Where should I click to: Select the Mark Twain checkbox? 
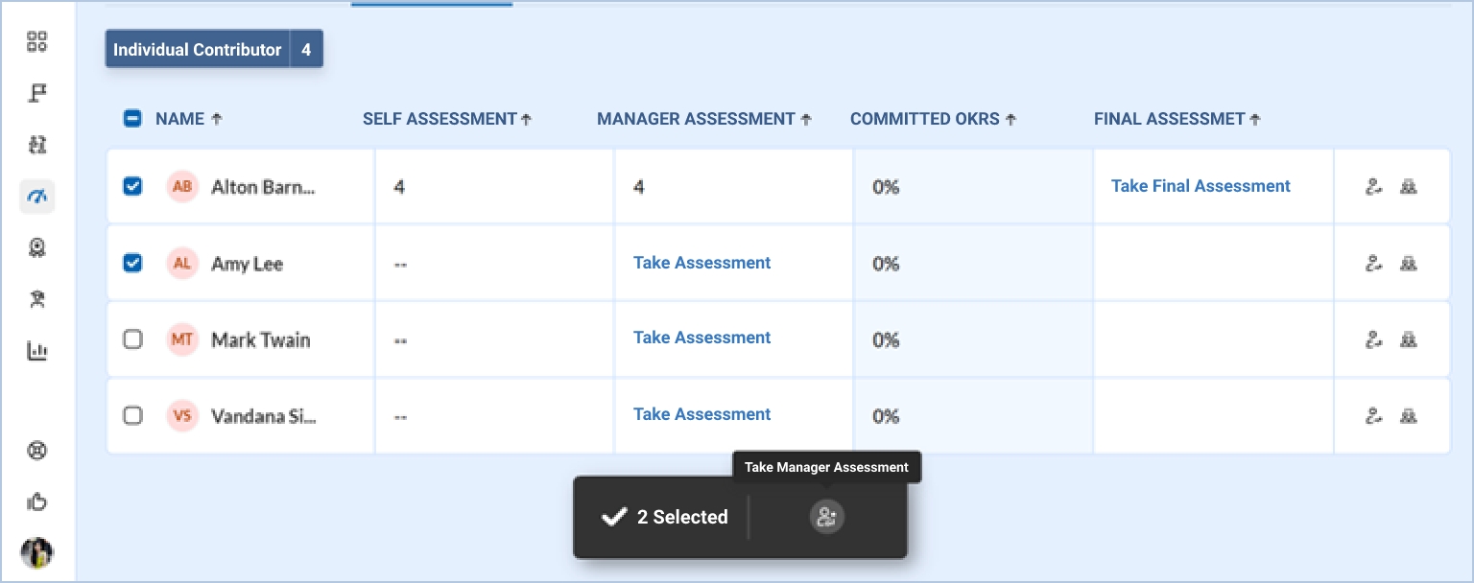point(133,339)
